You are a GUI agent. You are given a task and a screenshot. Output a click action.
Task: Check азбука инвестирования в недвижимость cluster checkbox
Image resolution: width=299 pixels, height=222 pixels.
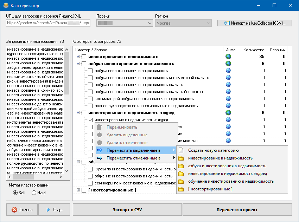pos(84,64)
